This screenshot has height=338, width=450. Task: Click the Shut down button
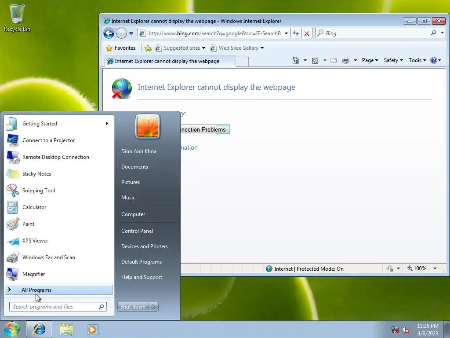(x=133, y=307)
